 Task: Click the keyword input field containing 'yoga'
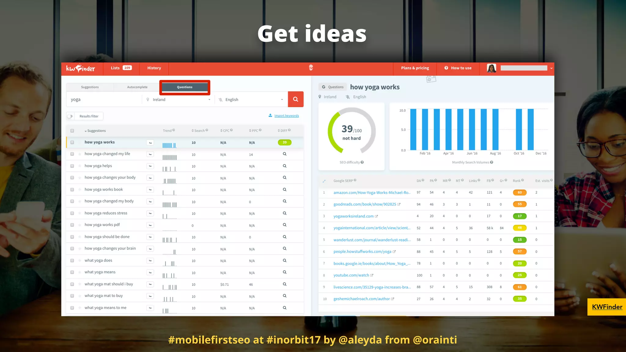click(104, 100)
